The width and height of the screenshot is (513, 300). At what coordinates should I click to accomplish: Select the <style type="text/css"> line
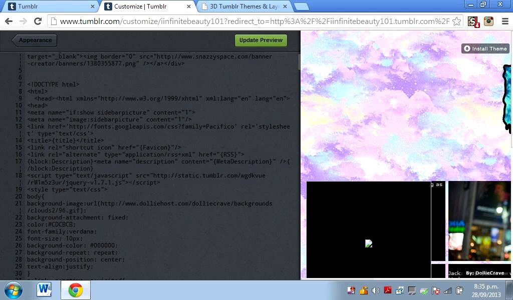[x=67, y=189]
